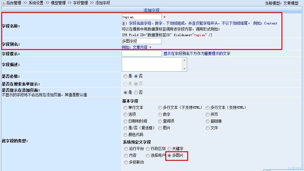Open 字段管理 breadcrumb link
304x171 pixels.
point(81,3)
